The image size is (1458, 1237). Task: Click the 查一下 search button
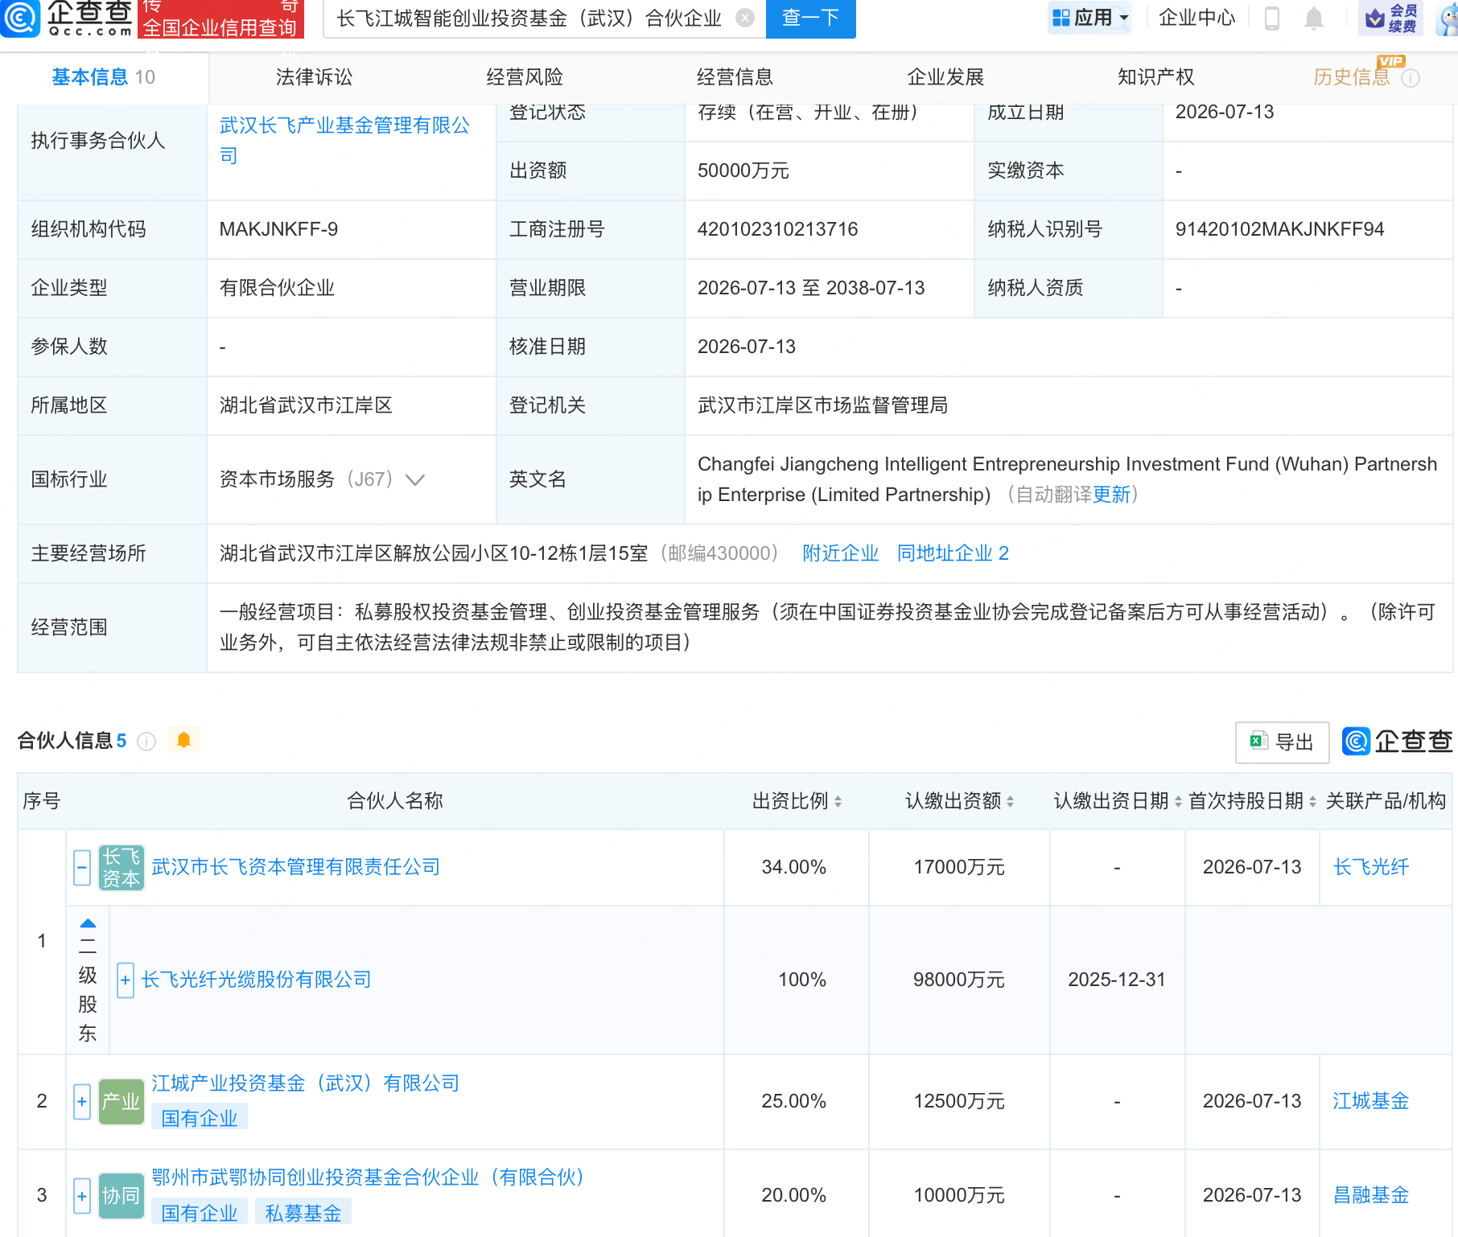pos(810,18)
